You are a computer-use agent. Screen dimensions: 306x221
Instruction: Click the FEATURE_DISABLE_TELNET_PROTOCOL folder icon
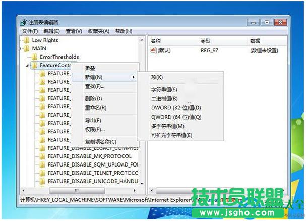point(42,173)
